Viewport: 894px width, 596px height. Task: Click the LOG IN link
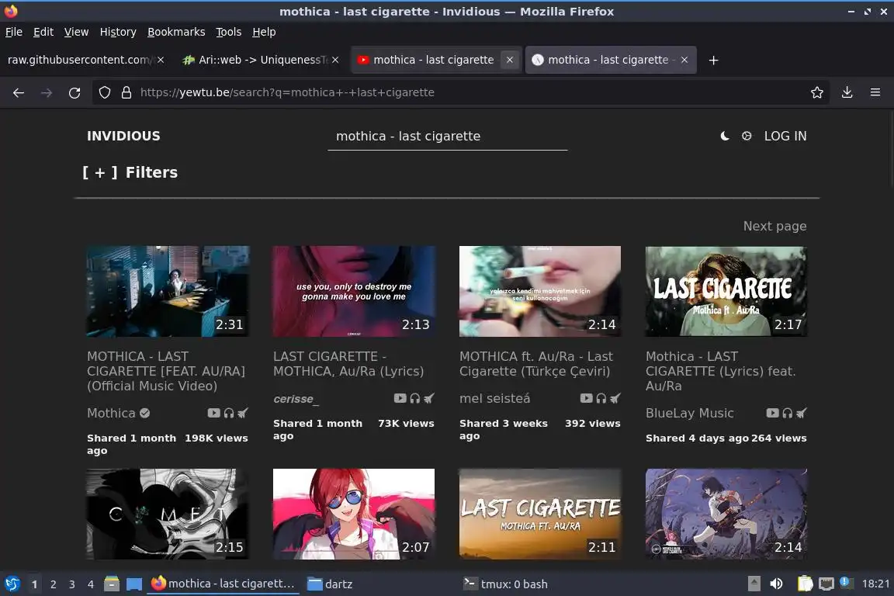[x=785, y=136]
